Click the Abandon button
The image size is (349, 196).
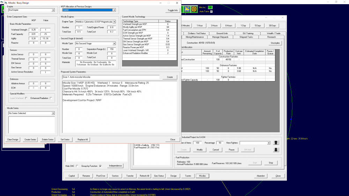261,176
